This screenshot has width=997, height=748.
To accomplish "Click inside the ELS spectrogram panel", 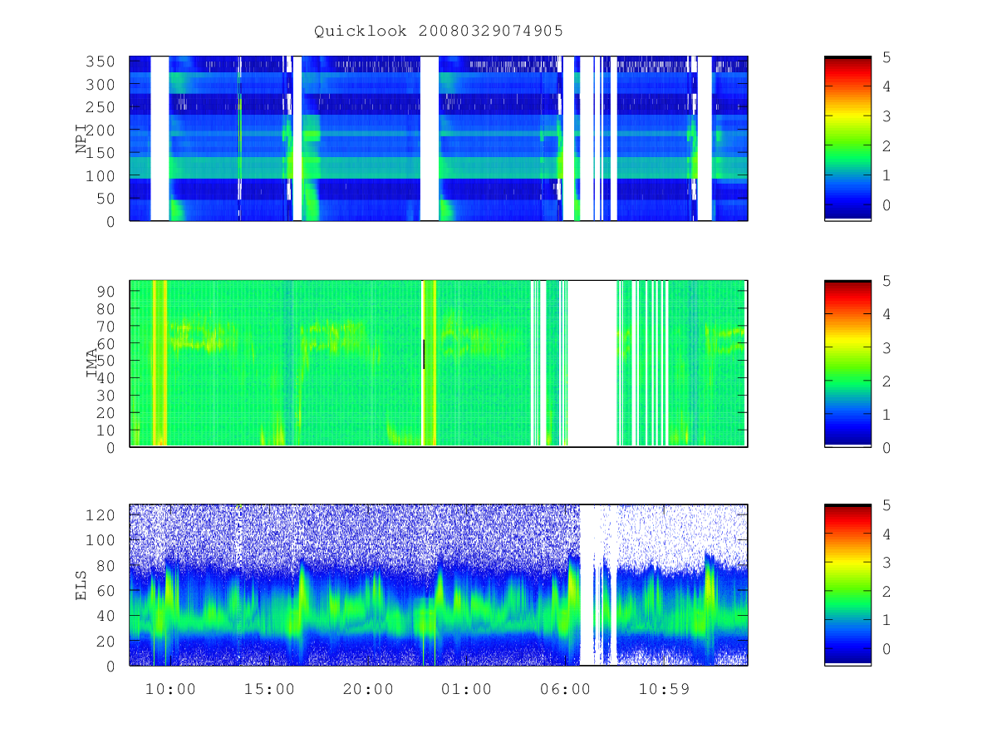I will pyautogui.click(x=439, y=584).
